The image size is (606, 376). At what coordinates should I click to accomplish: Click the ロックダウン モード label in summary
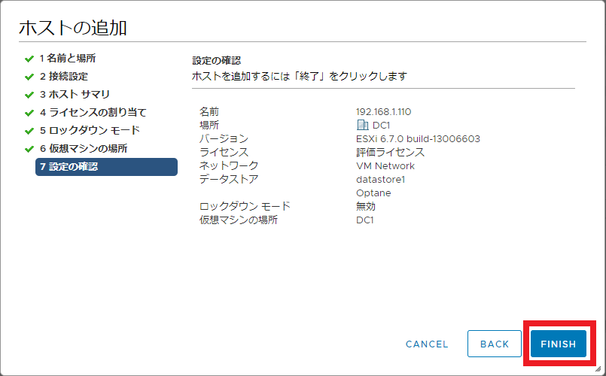(245, 206)
